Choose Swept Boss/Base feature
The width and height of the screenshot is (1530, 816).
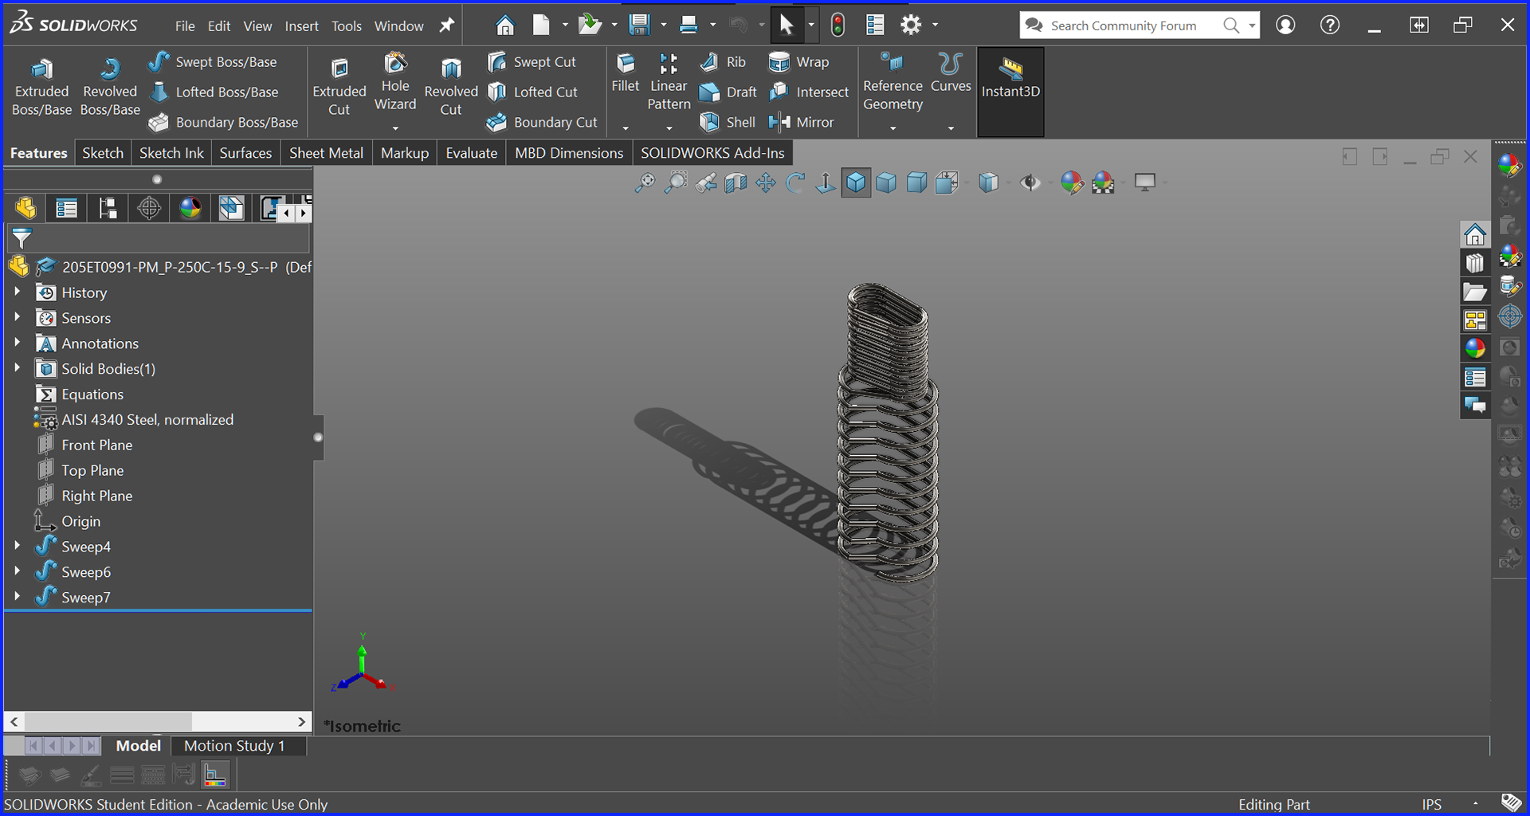tap(213, 61)
